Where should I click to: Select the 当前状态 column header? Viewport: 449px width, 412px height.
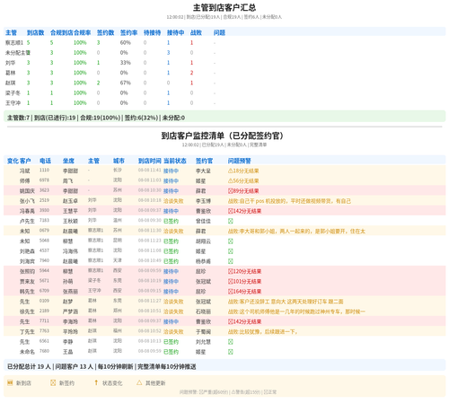pyautogui.click(x=175, y=161)
